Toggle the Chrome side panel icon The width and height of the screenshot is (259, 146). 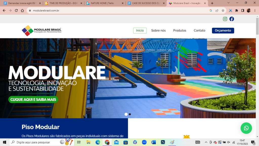click(x=243, y=10)
